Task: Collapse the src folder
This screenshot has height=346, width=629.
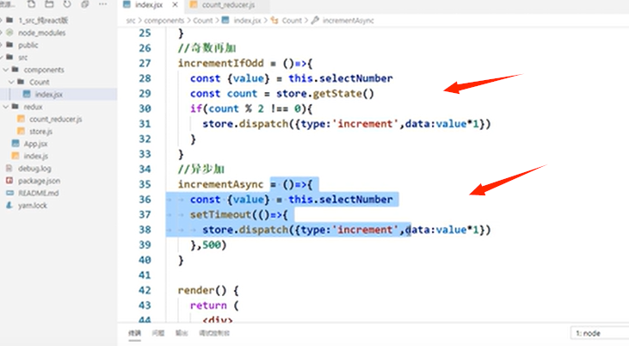Action: coord(23,58)
